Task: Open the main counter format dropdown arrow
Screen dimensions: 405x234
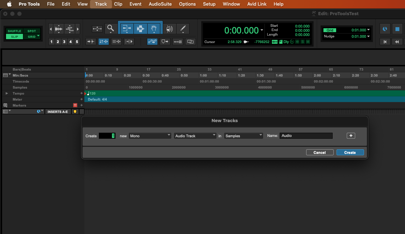Action: point(262,30)
